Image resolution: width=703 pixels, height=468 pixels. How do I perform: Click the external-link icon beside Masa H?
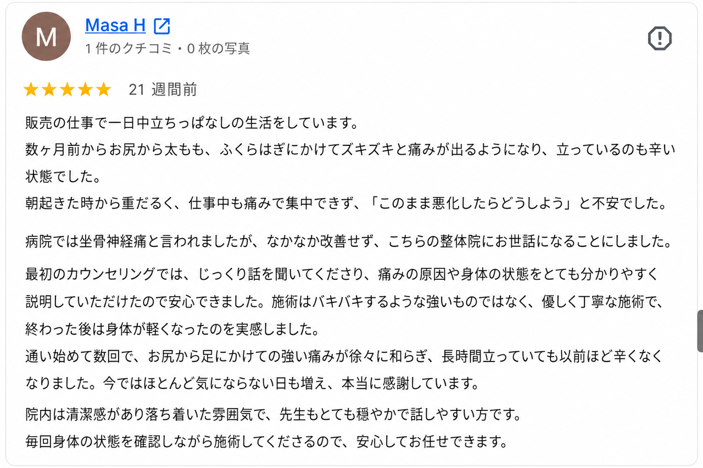(x=162, y=26)
